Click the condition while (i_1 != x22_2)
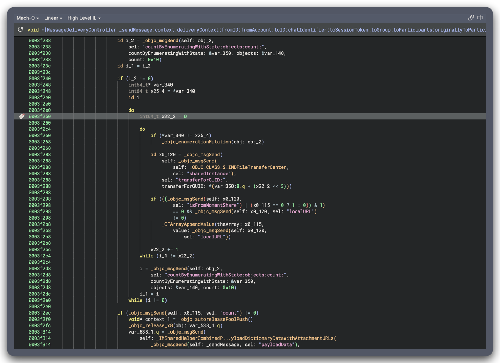The width and height of the screenshot is (500, 363). point(167,256)
